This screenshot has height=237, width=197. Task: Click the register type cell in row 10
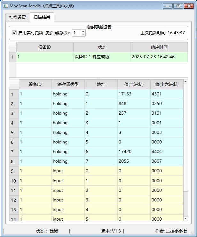click(x=68, y=181)
